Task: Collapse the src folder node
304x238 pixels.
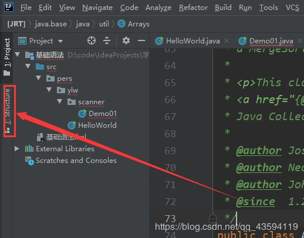Action: [x=28, y=66]
